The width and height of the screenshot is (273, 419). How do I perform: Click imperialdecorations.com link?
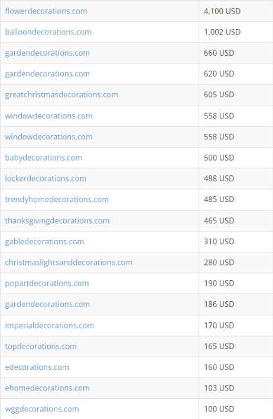pos(49,325)
